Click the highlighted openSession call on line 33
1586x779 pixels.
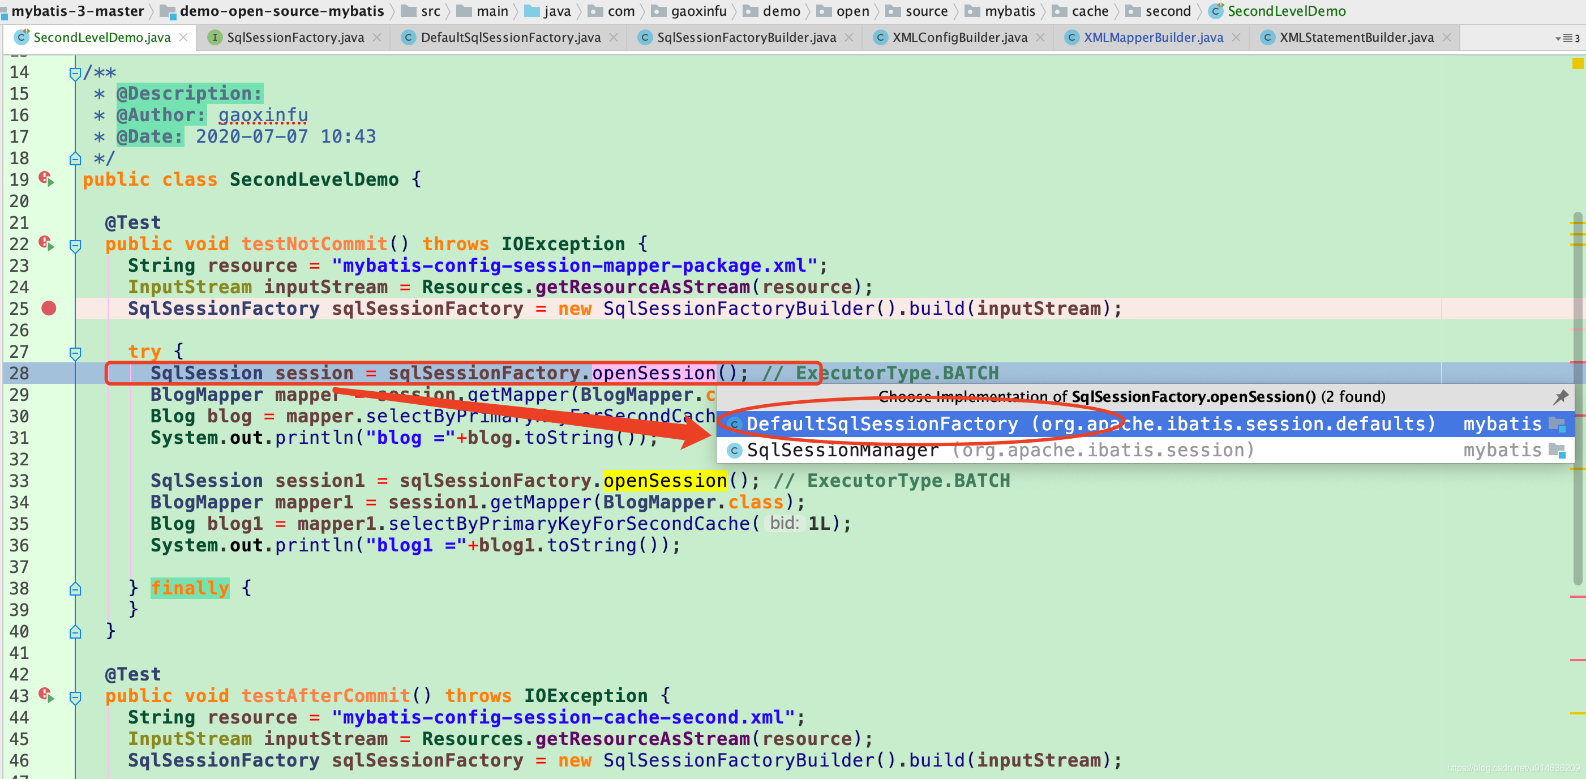(665, 480)
